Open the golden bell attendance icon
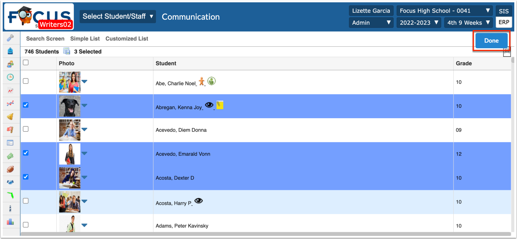517x239 pixels. click(x=10, y=117)
